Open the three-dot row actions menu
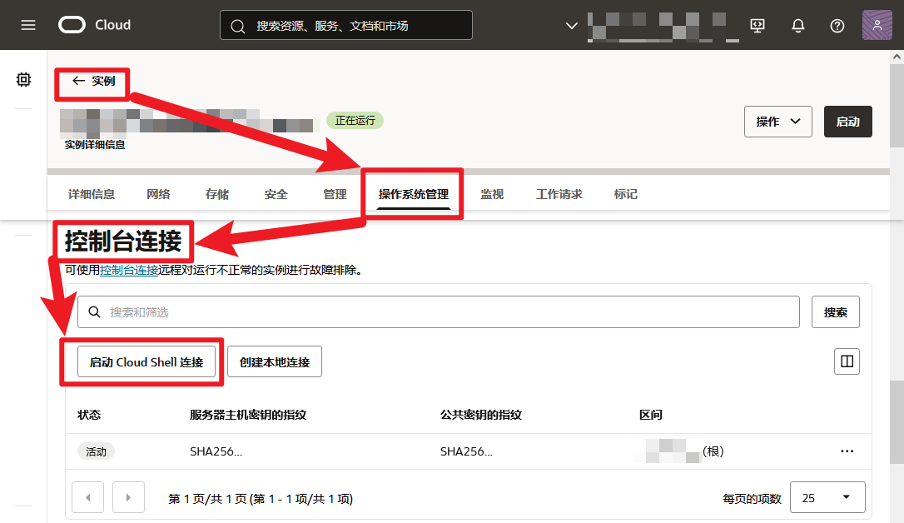Screen dimensions: 904x523 pyautogui.click(x=847, y=451)
